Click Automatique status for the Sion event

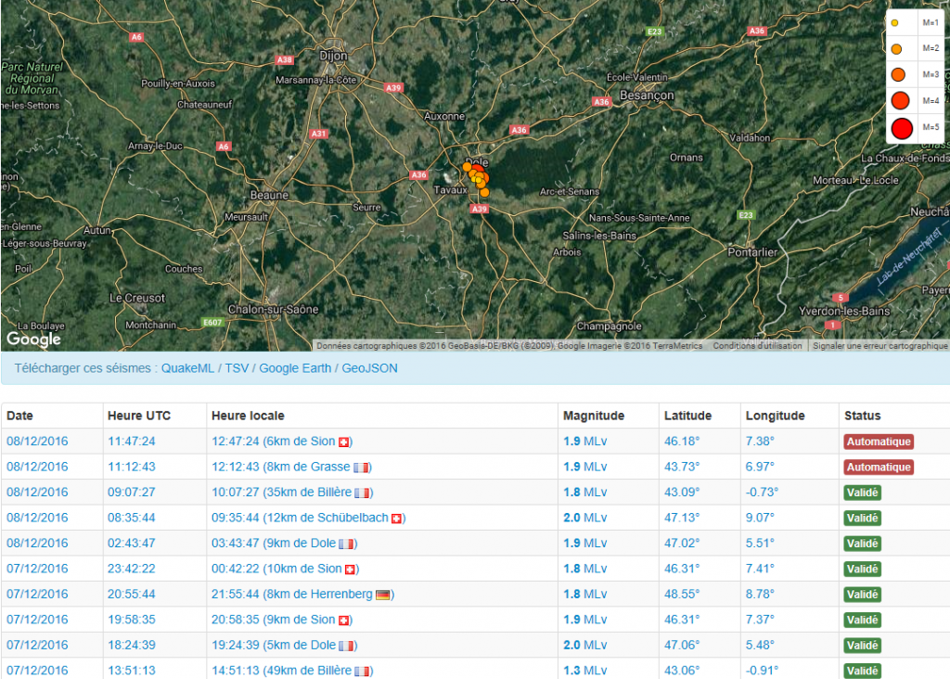[879, 442]
